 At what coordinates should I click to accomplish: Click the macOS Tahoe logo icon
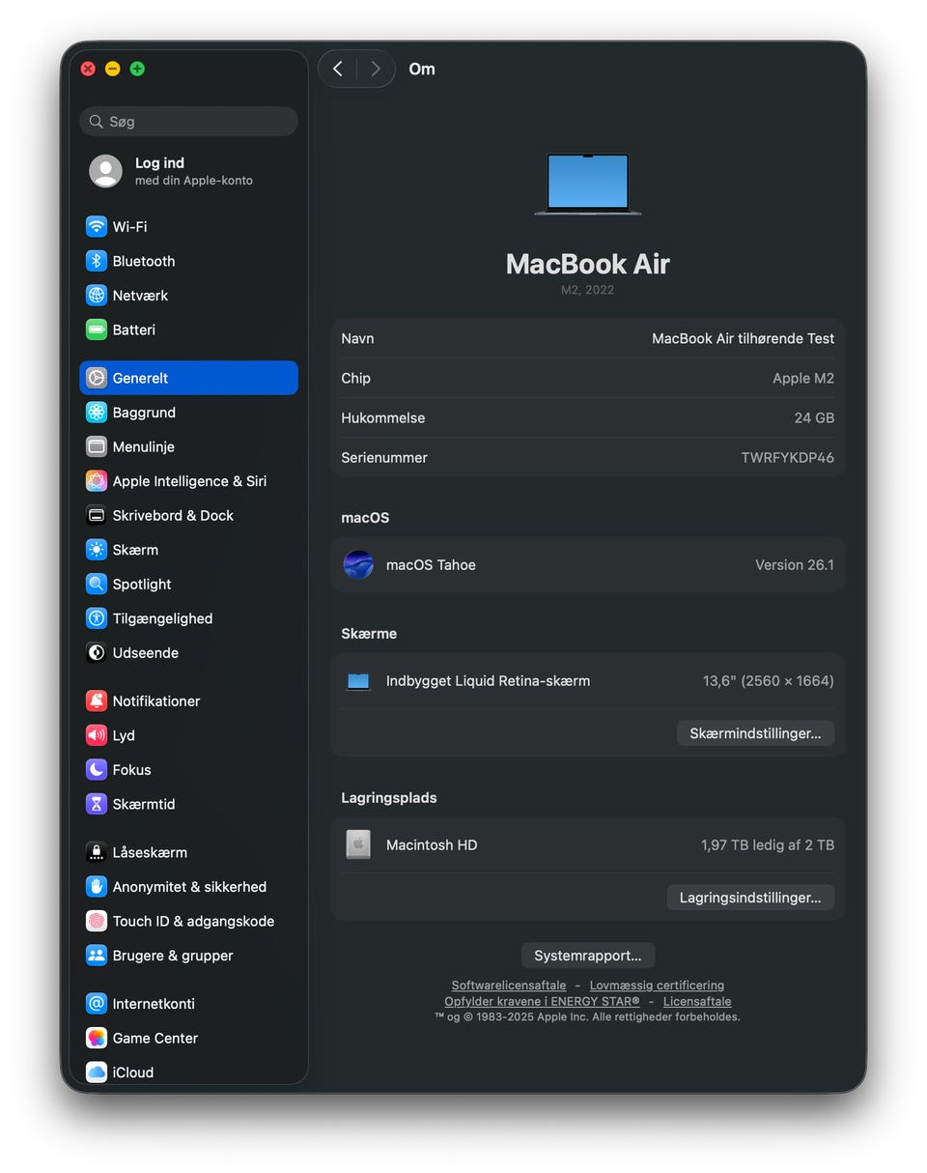(358, 564)
